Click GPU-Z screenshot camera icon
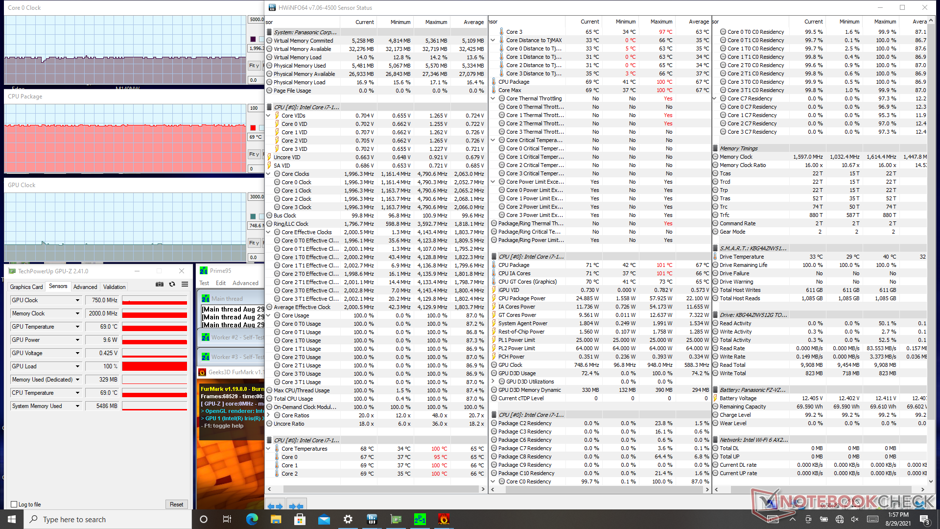The image size is (940, 529). (x=160, y=284)
